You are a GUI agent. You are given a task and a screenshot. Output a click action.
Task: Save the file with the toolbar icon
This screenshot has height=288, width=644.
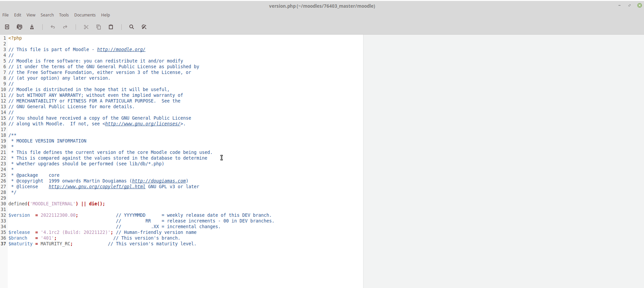32,27
